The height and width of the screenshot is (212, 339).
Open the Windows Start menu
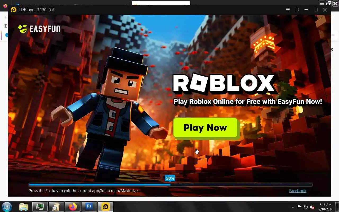[7, 207]
